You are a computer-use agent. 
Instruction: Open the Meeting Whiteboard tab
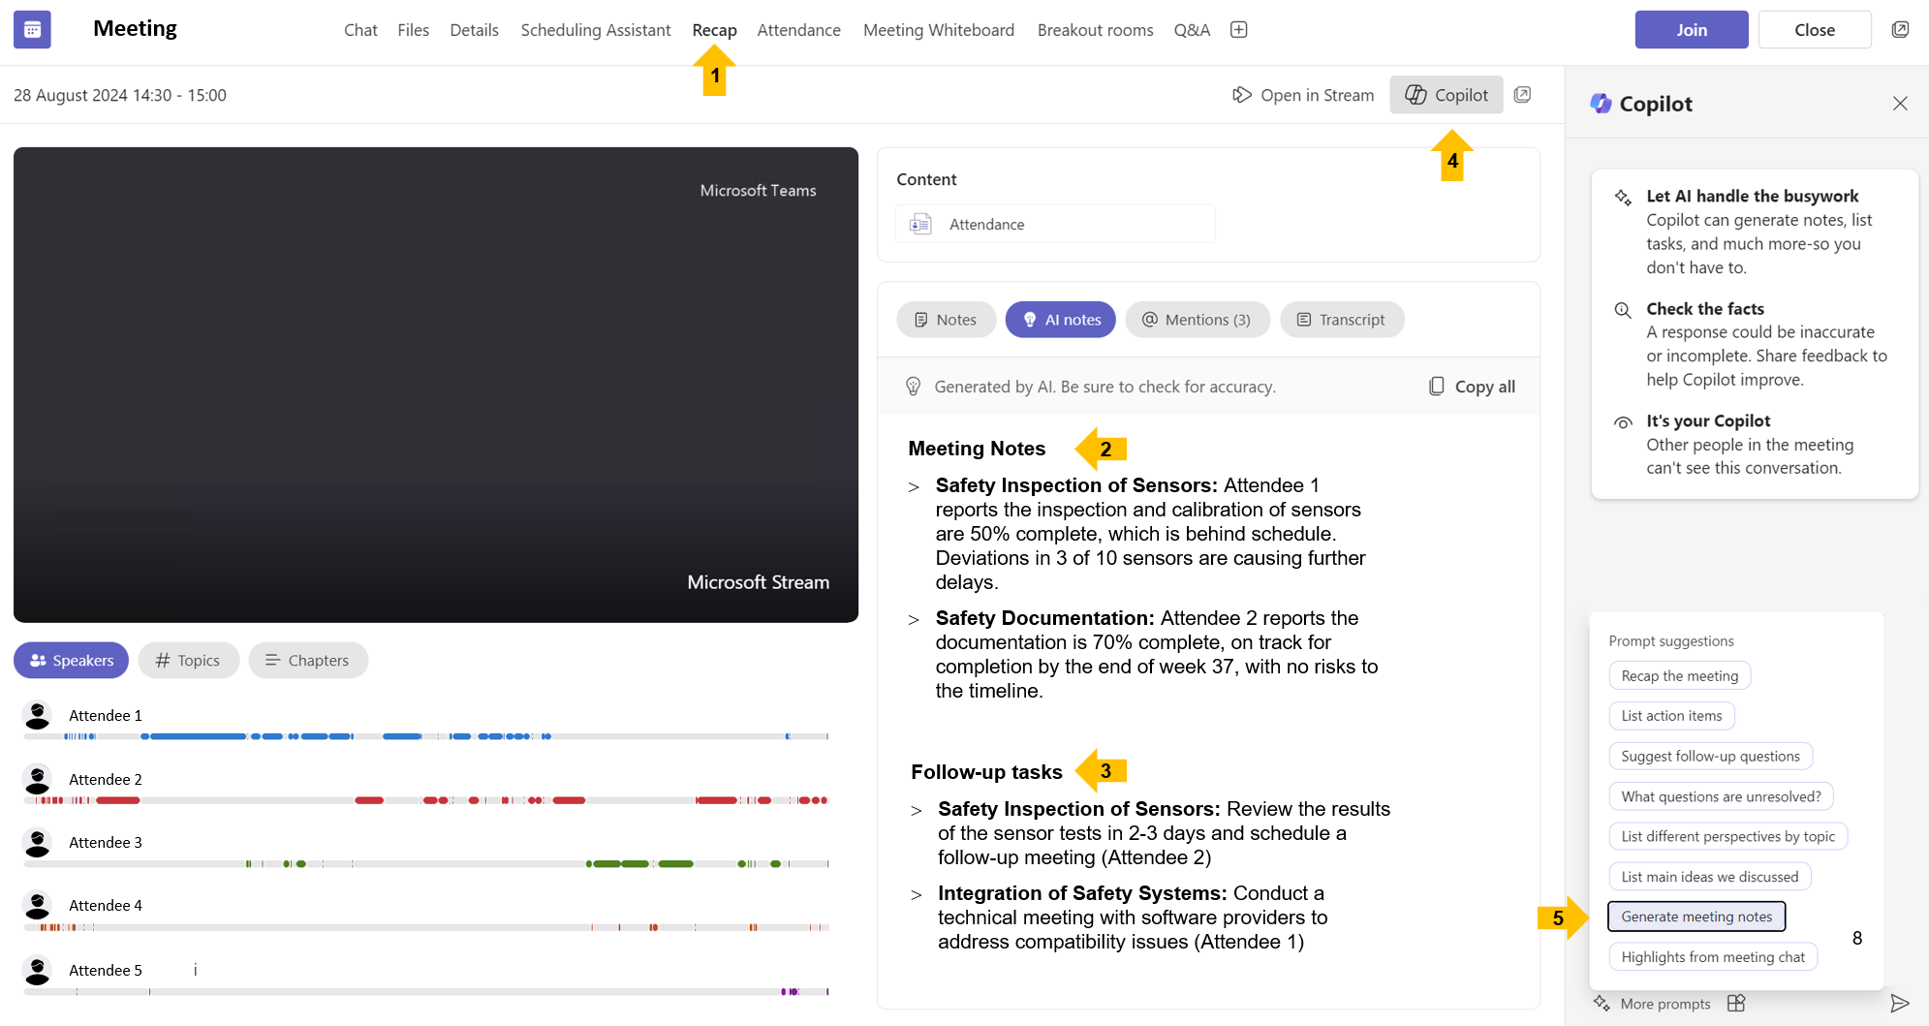938,30
